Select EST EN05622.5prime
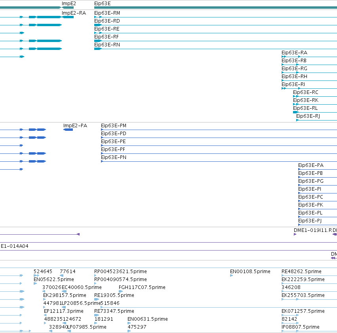Screen dimensions: 337x333 [x=54, y=279]
